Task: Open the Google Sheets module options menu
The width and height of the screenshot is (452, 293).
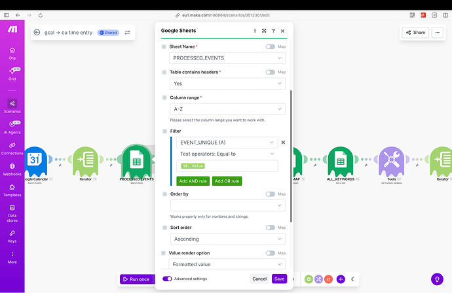Action: [x=255, y=31]
